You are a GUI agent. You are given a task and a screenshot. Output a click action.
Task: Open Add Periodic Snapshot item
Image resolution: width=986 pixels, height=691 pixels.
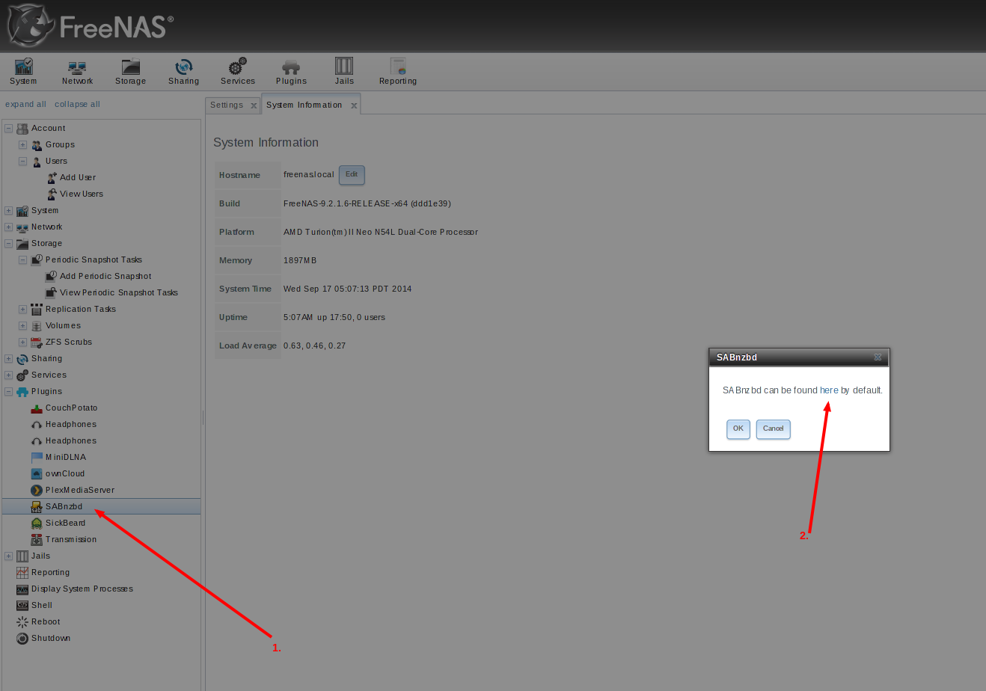(105, 277)
